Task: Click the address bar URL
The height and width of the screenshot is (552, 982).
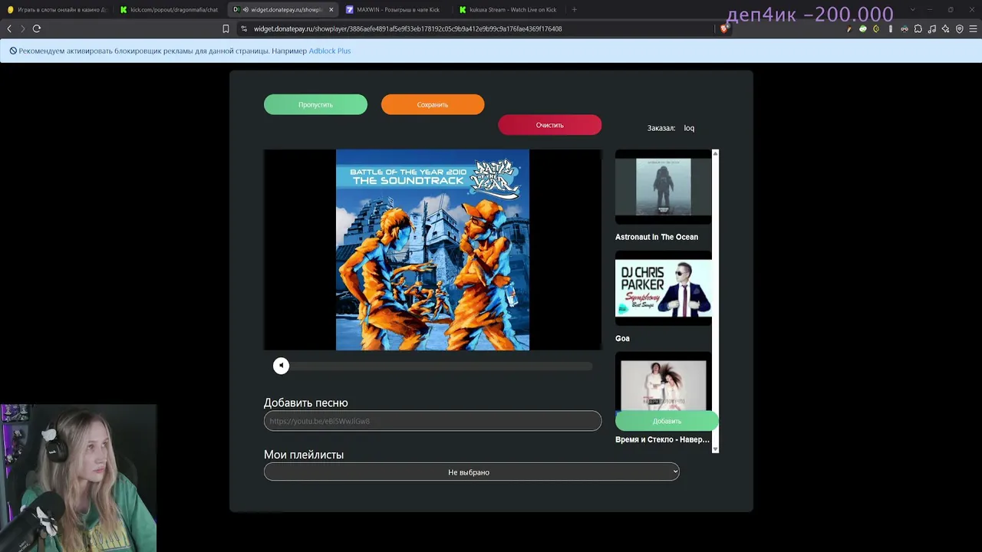Action: (407, 29)
